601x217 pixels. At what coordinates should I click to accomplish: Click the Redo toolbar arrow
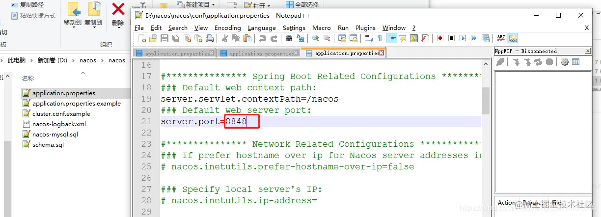click(x=274, y=38)
